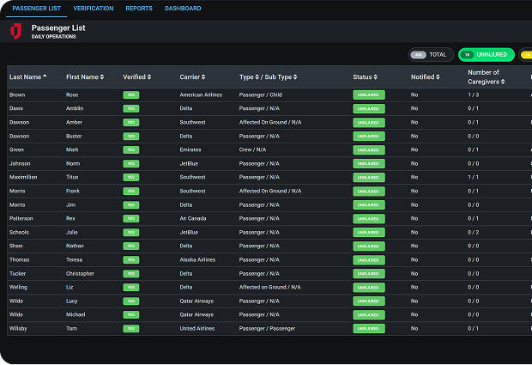Click sort arrows next to Carrier
The image size is (532, 365).
(x=203, y=77)
